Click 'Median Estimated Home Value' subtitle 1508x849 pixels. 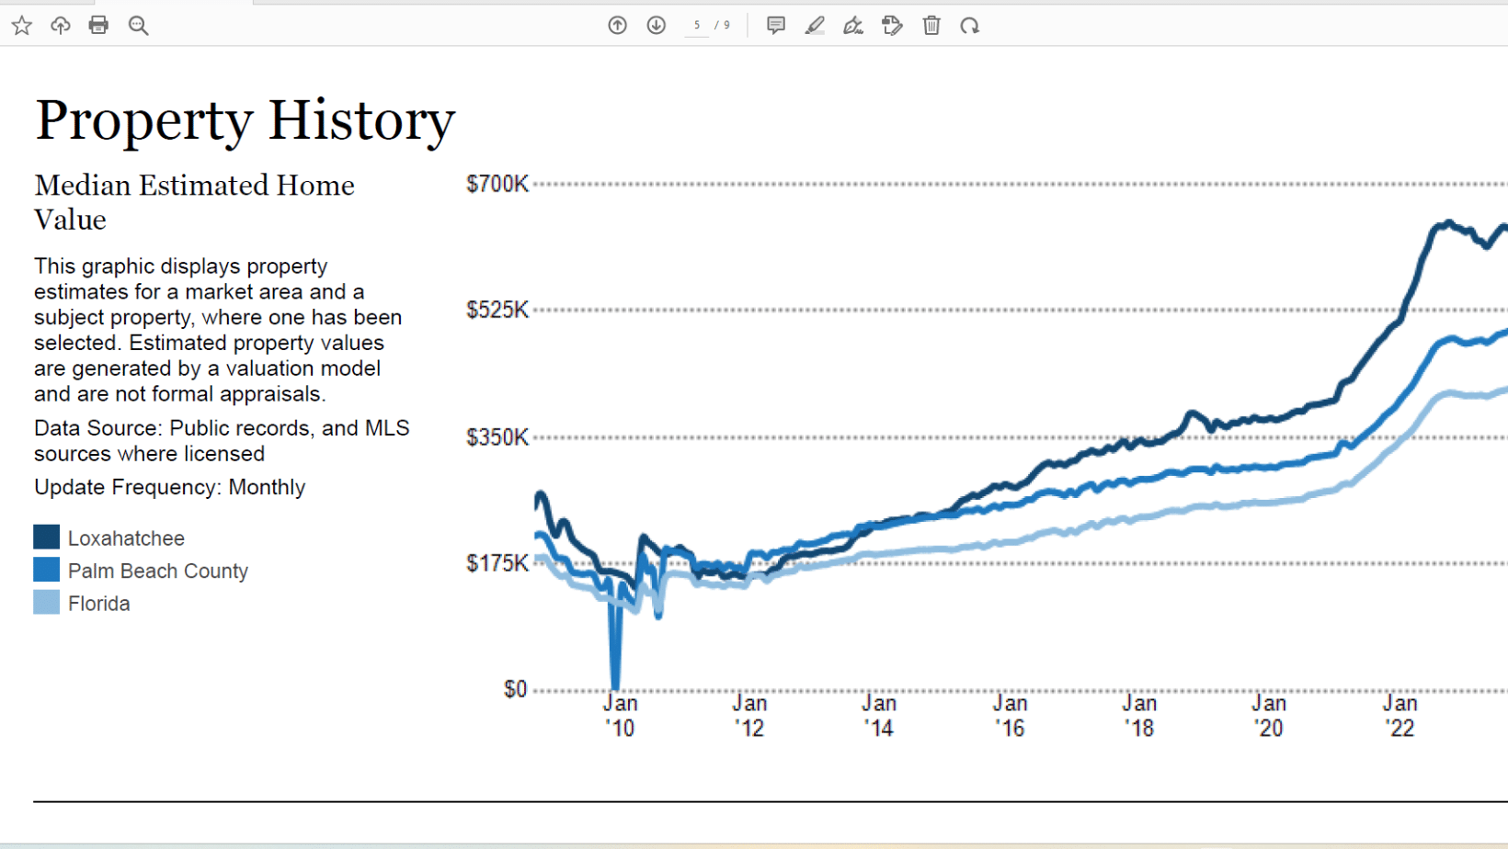pos(194,202)
